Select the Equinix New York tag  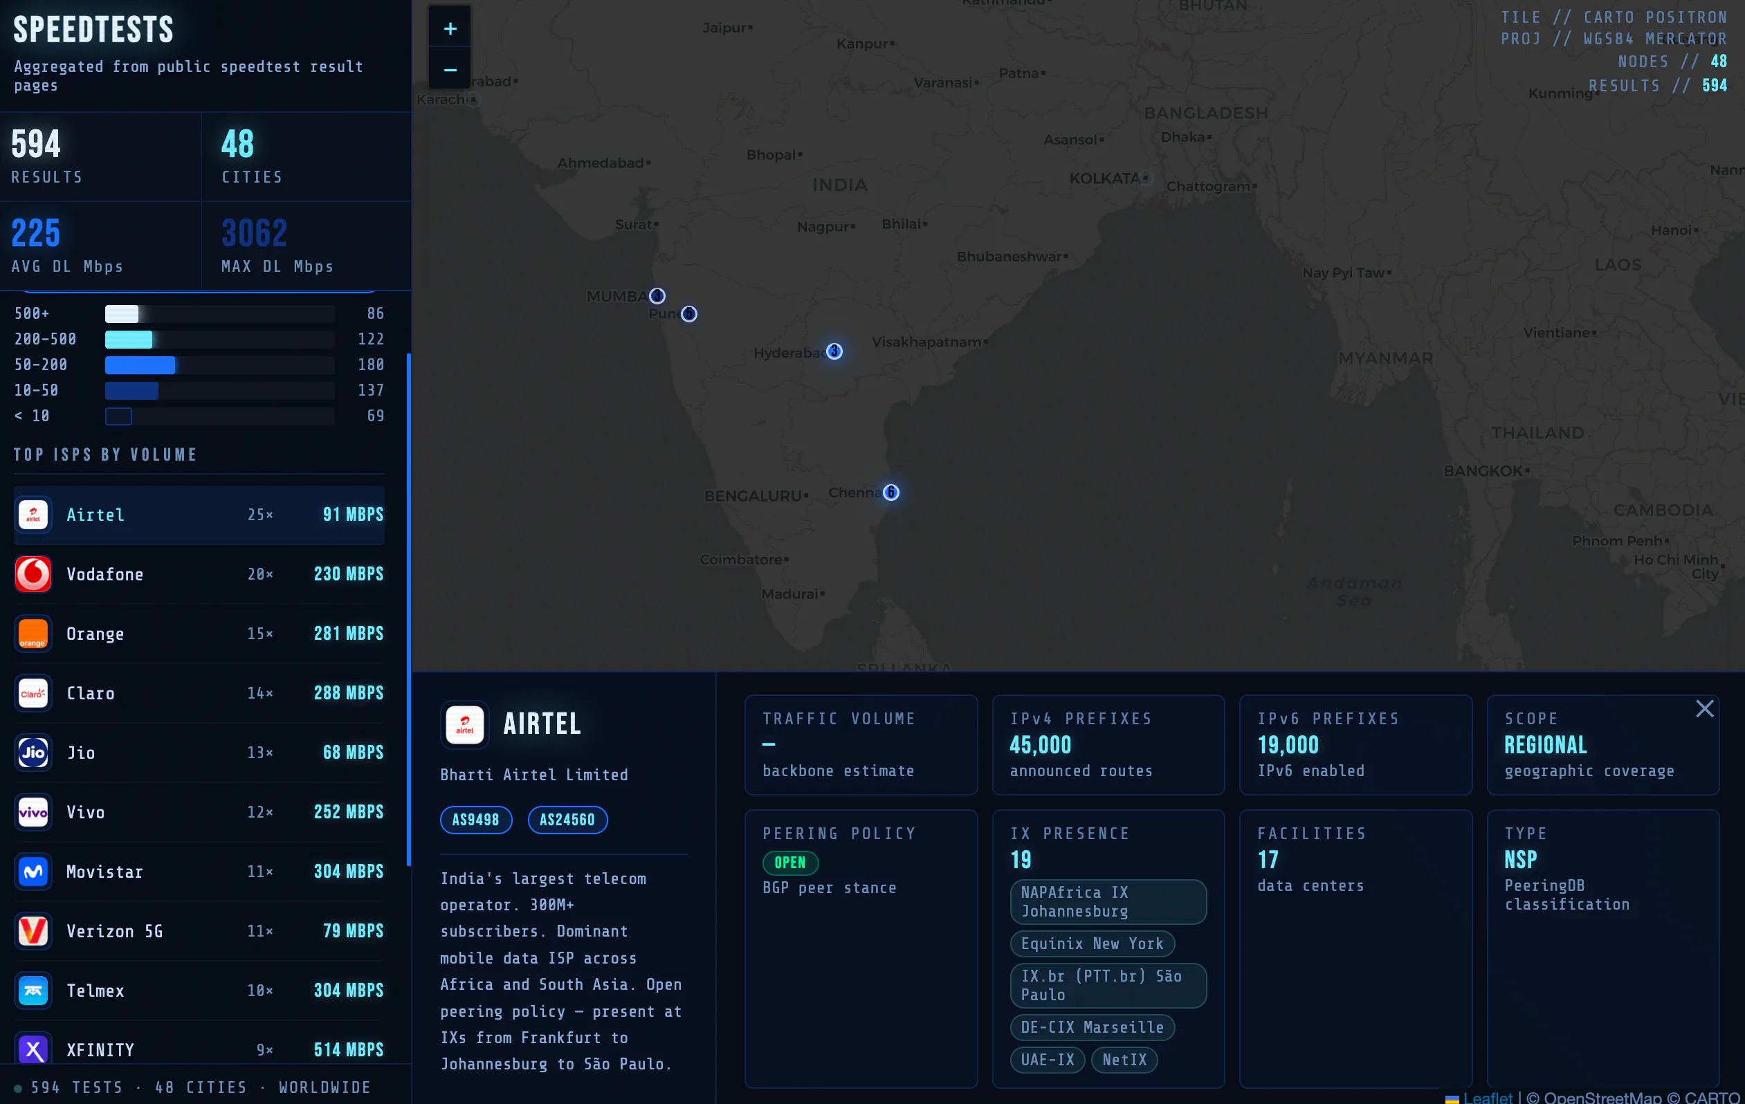tap(1092, 944)
